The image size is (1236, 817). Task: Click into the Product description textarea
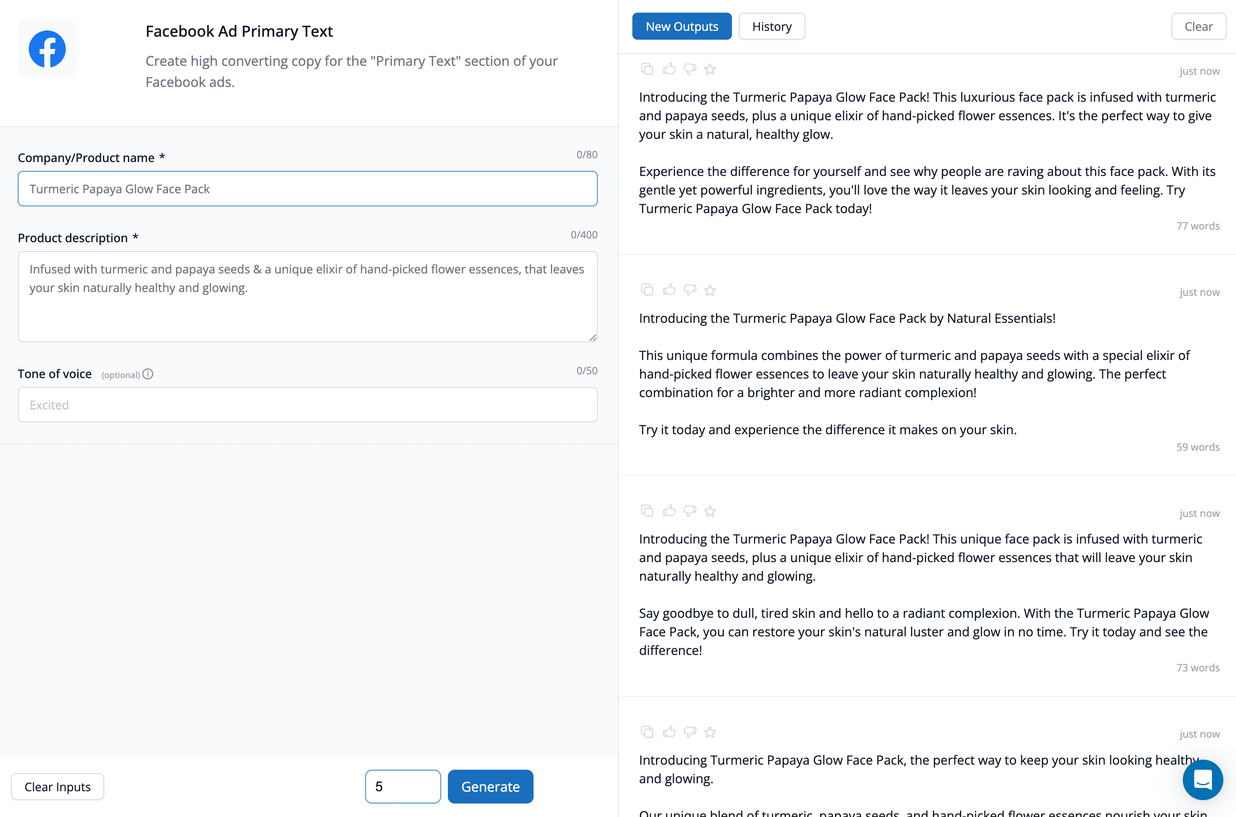(x=307, y=297)
